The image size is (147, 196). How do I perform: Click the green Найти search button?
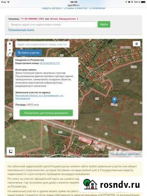point(104,24)
